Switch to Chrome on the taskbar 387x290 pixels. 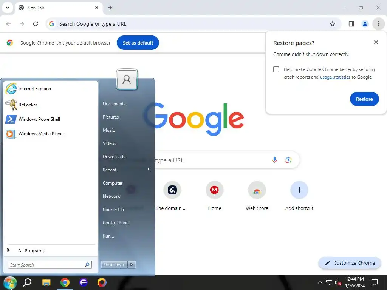[65, 282]
